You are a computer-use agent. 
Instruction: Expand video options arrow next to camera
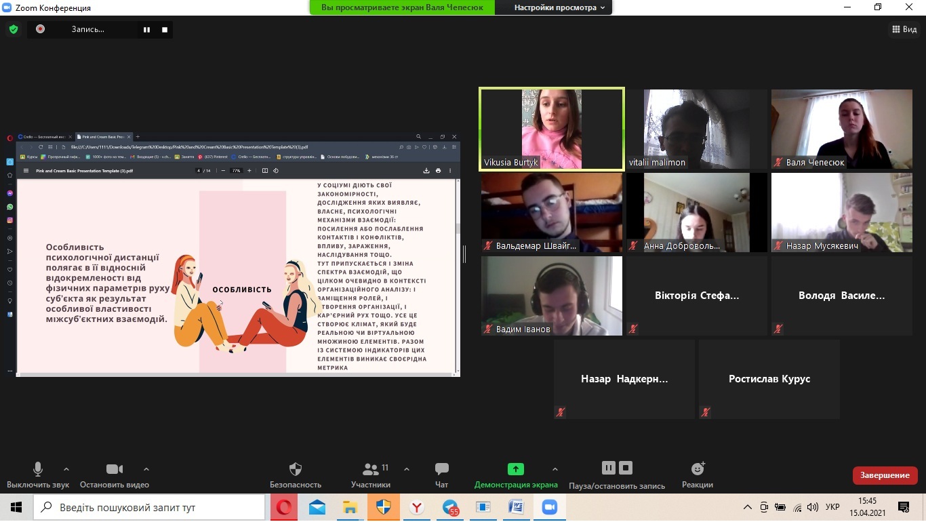[x=146, y=469]
